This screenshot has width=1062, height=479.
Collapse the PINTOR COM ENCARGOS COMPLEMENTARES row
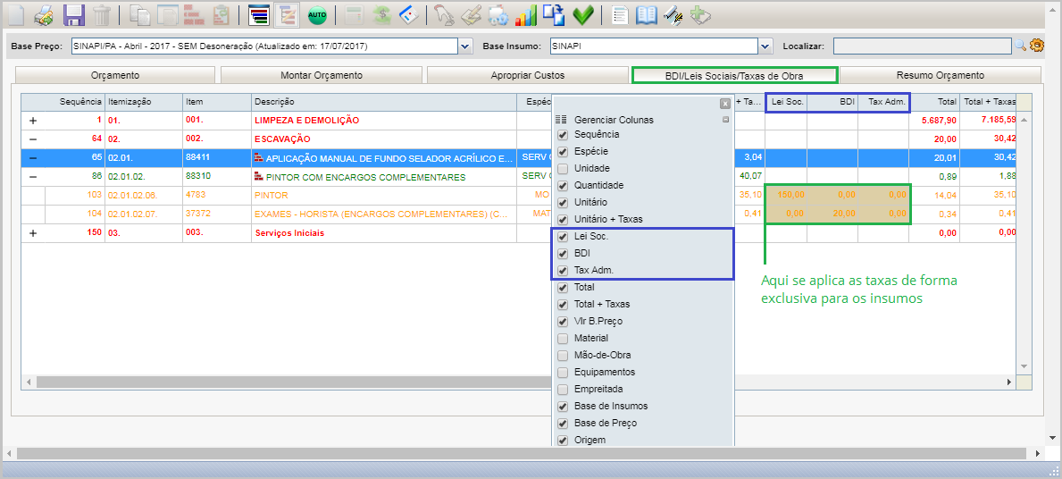[x=32, y=177]
